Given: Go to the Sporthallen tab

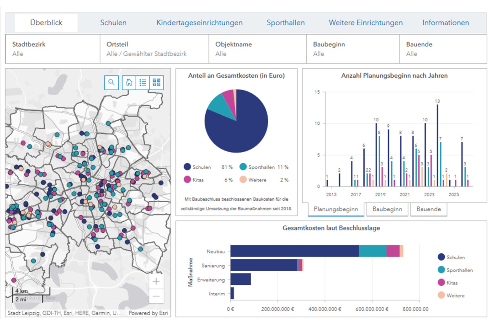Looking at the screenshot, I should click(x=286, y=23).
